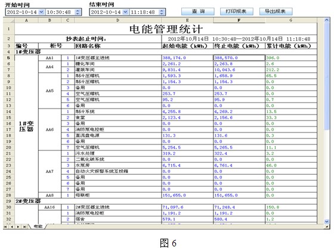Click merged cell 1#变压器 in column A
The height and width of the screenshot is (250, 334).
point(26,126)
